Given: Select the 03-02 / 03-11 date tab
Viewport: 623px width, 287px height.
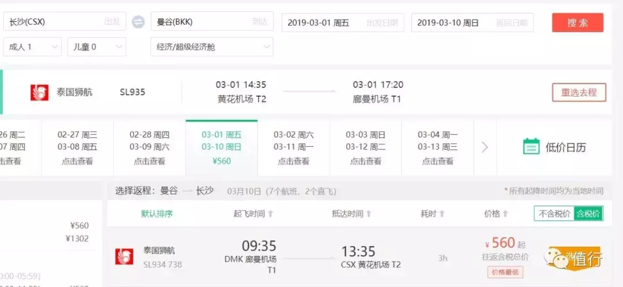Looking at the screenshot, I should click(x=294, y=148).
